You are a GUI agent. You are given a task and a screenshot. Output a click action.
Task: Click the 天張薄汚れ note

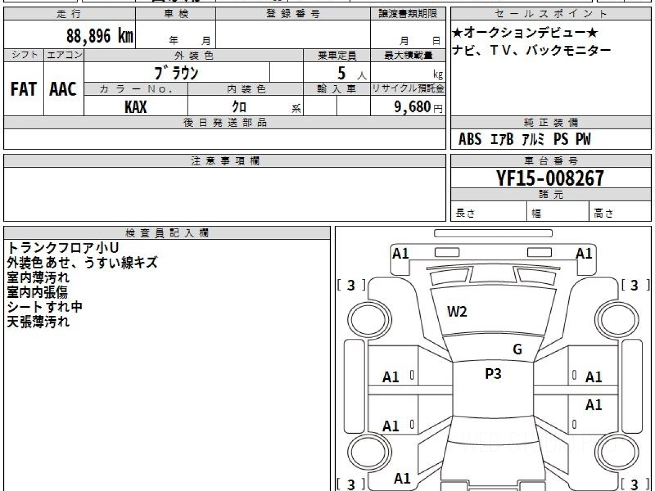click(38, 322)
